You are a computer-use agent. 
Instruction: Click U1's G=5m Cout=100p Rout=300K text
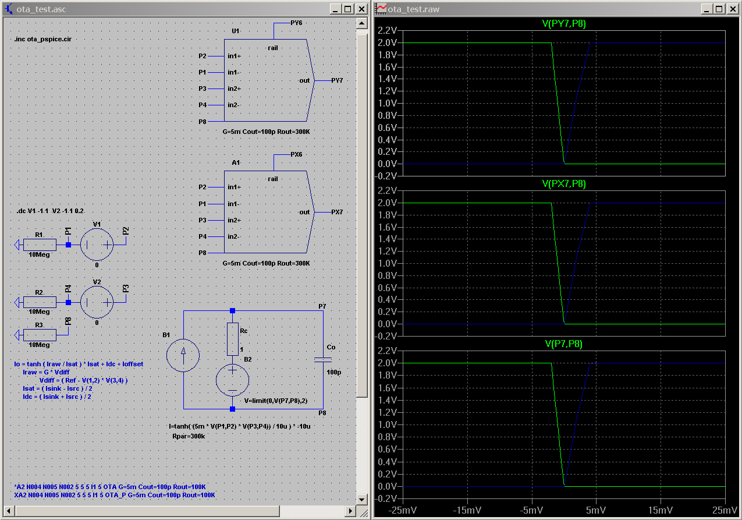click(266, 132)
